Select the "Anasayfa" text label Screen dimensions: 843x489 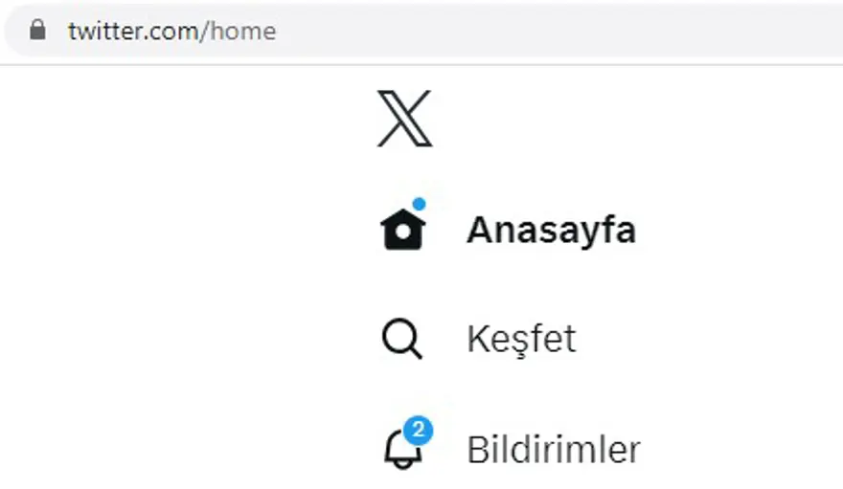pyautogui.click(x=551, y=231)
